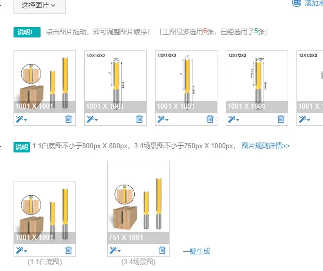Expand edit arrow beside wand under 12X1/2X2 image
This screenshot has width=323, height=271.
tap(238, 120)
